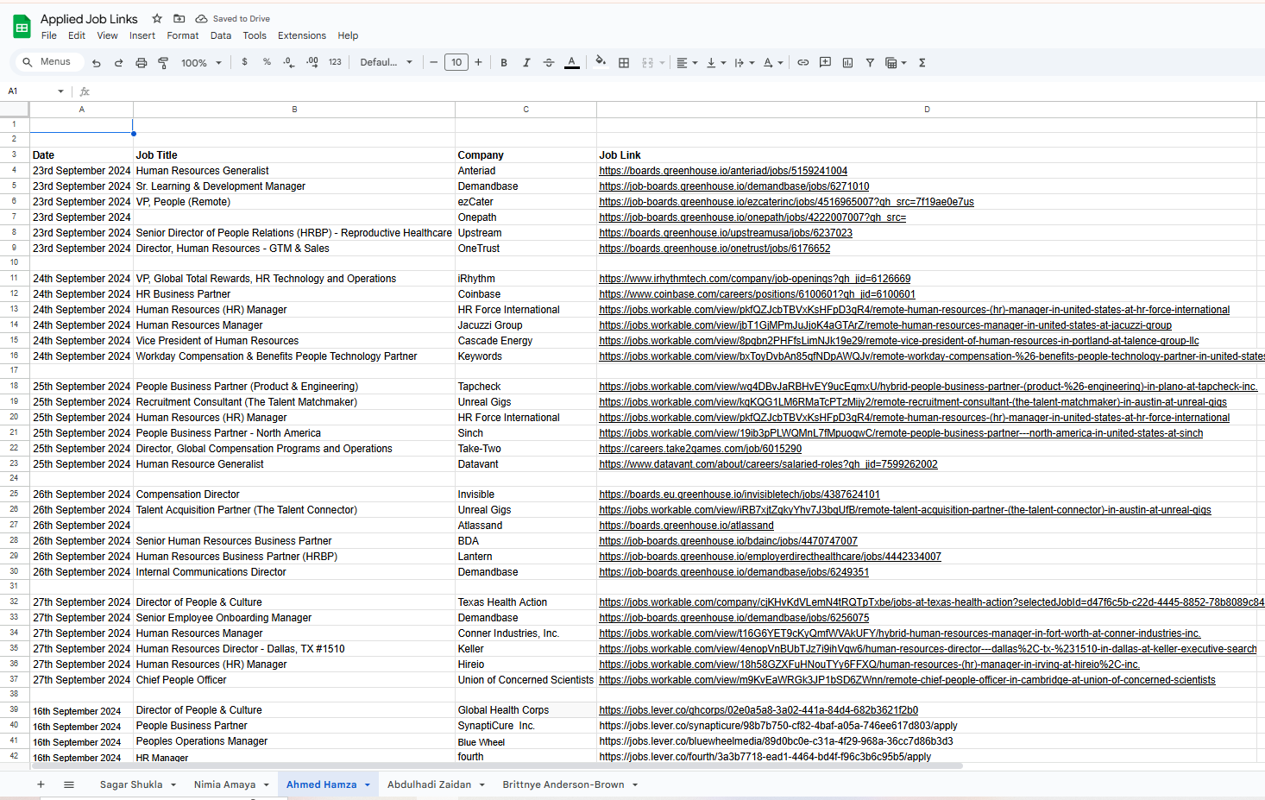
Task: Expand vertical align options
Action: pyautogui.click(x=723, y=63)
